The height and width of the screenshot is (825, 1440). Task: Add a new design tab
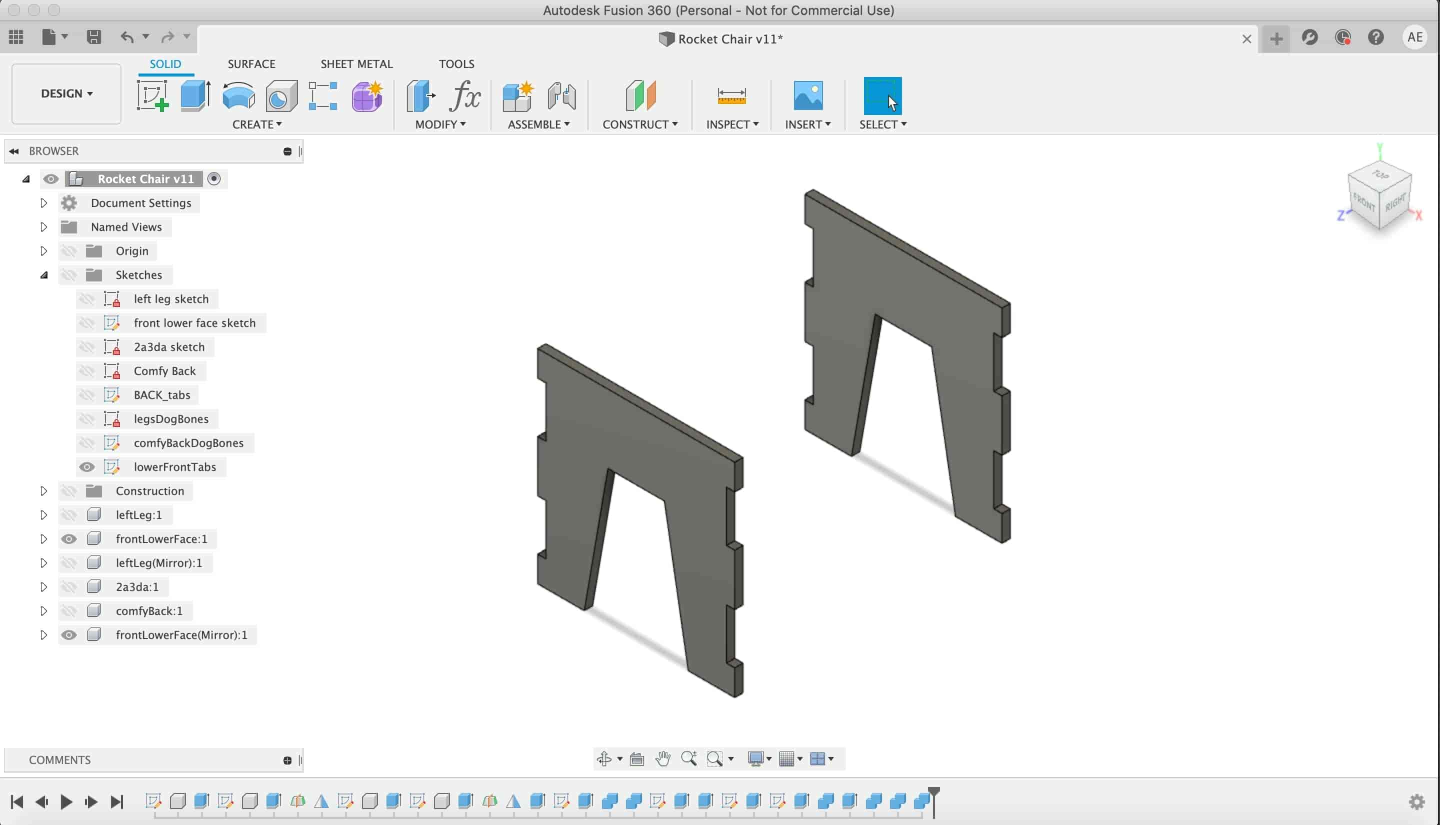[1275, 38]
